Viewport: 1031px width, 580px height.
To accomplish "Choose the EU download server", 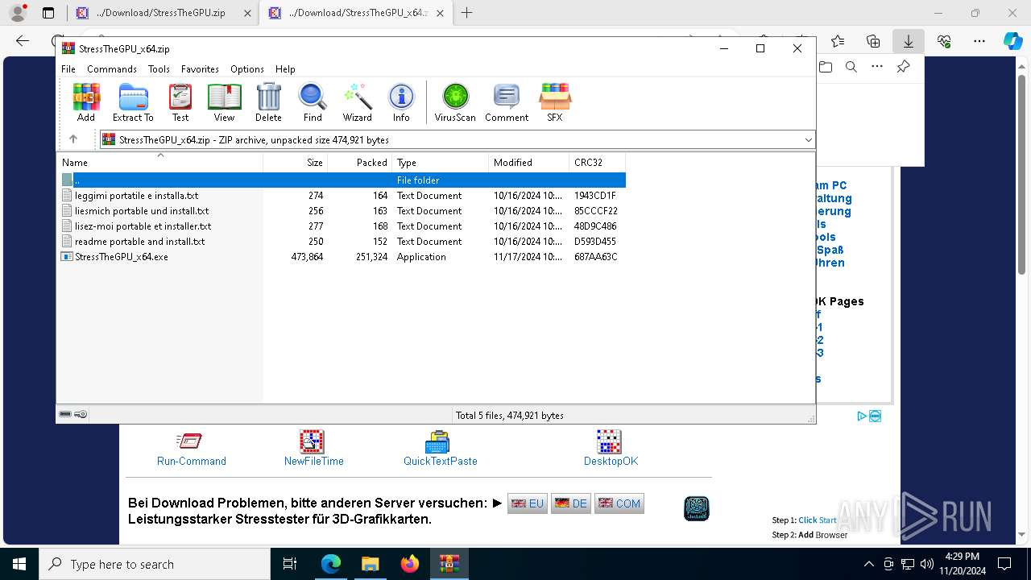I will pyautogui.click(x=528, y=503).
